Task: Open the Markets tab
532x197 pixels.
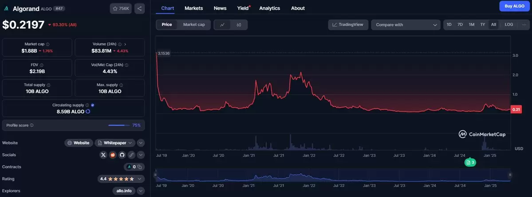Action: (194, 8)
